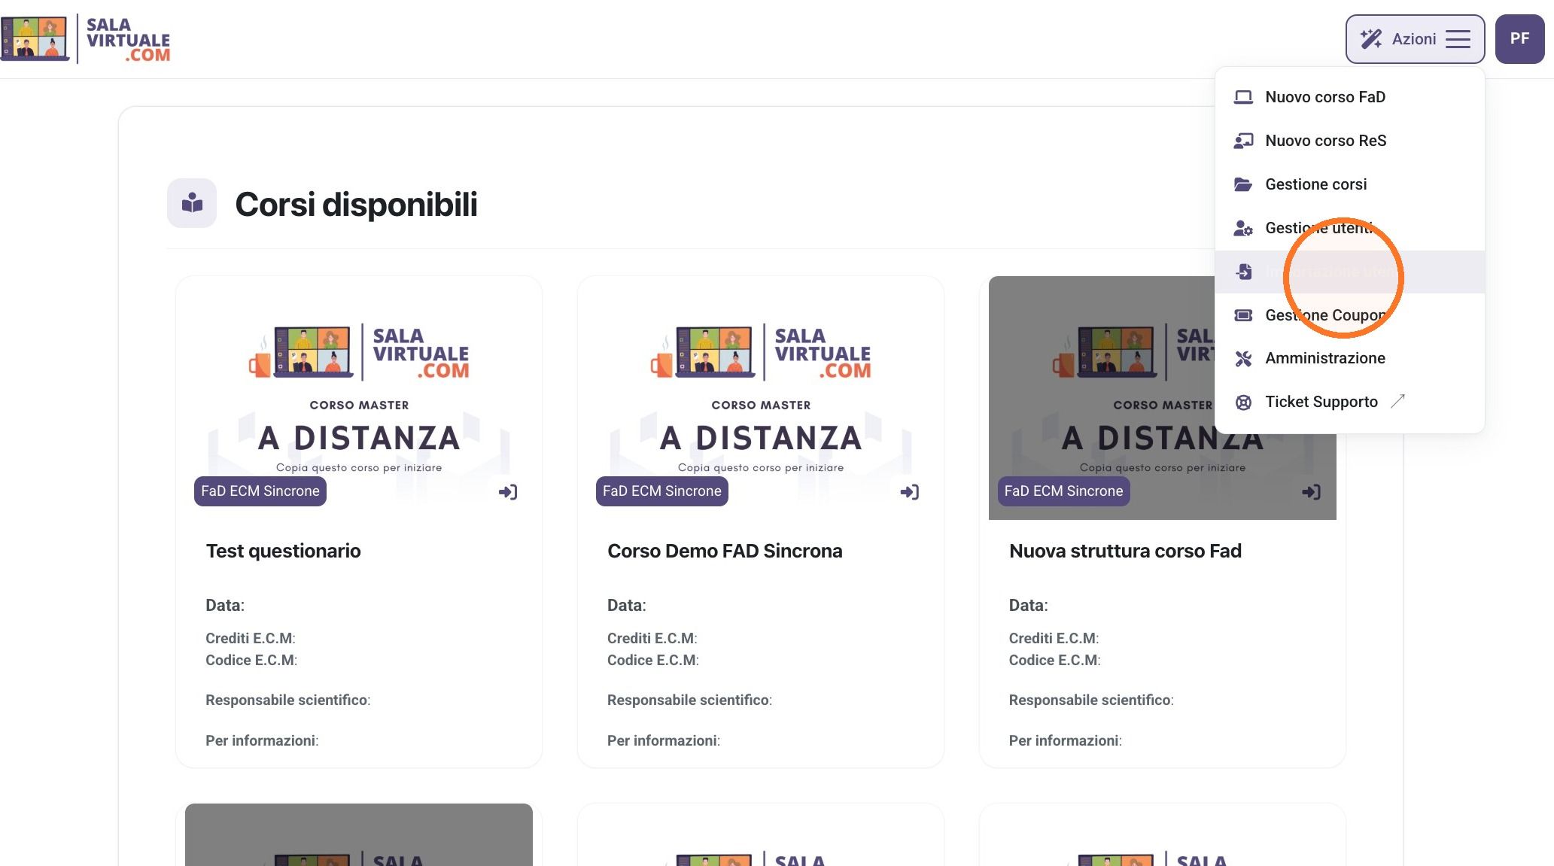Enter the Test questionario course via login icon
This screenshot has width=1554, height=866.
point(508,492)
